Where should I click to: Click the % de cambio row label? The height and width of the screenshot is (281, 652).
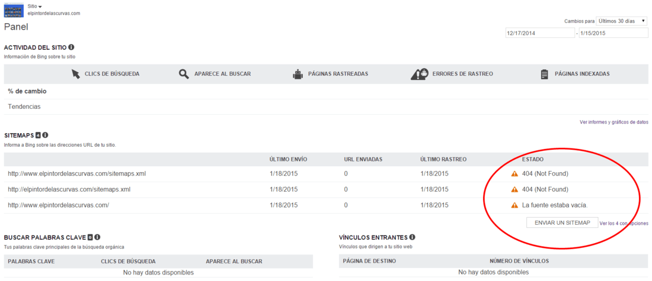(27, 91)
